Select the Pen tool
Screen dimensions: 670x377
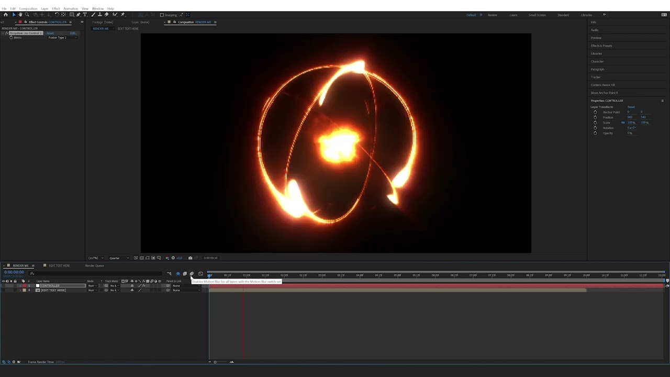79,15
